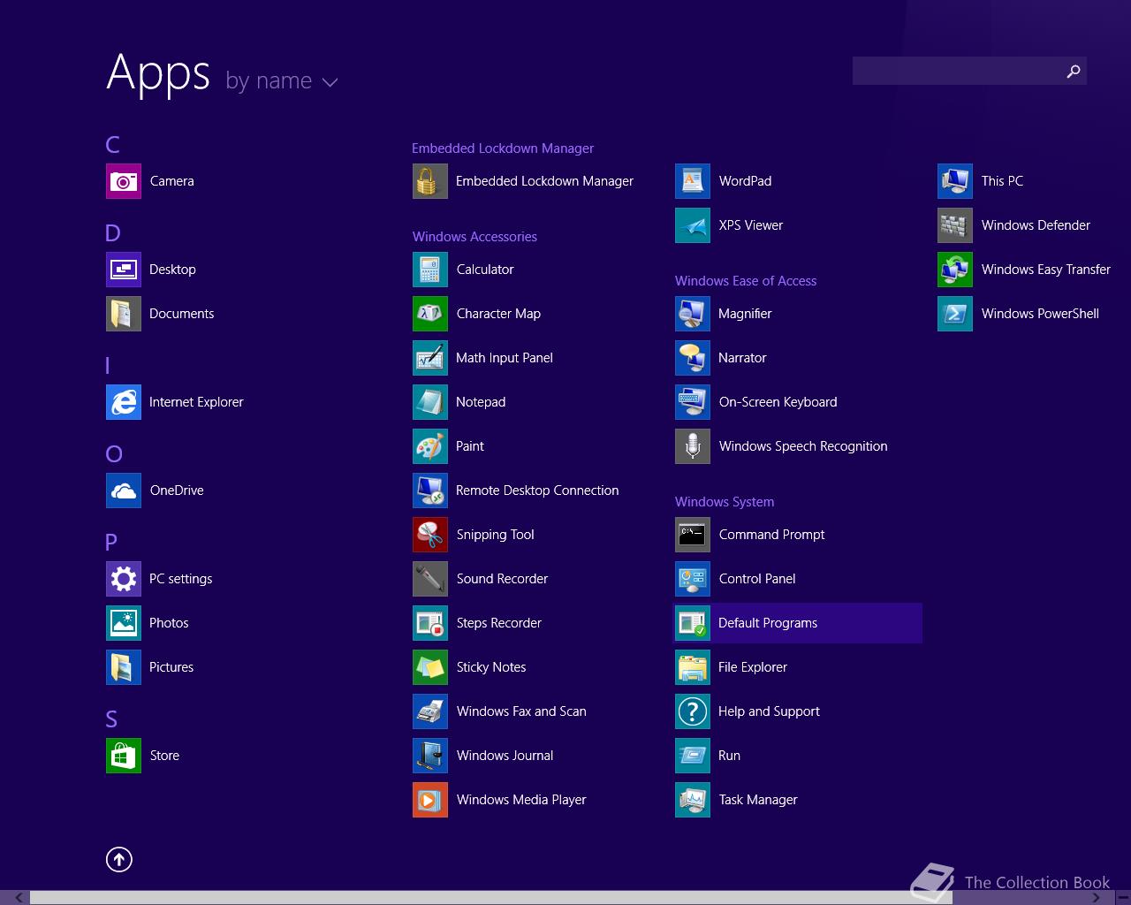
Task: Launch Narrator icon
Action: click(x=693, y=358)
